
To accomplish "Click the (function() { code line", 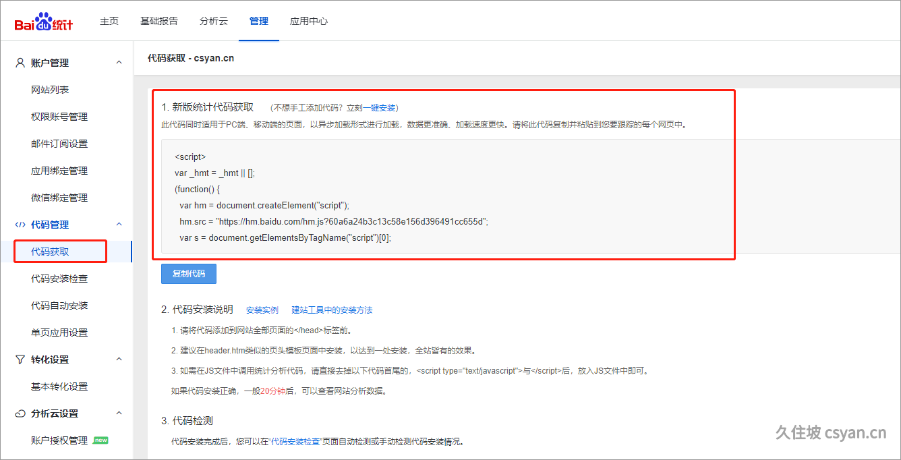I will point(198,189).
